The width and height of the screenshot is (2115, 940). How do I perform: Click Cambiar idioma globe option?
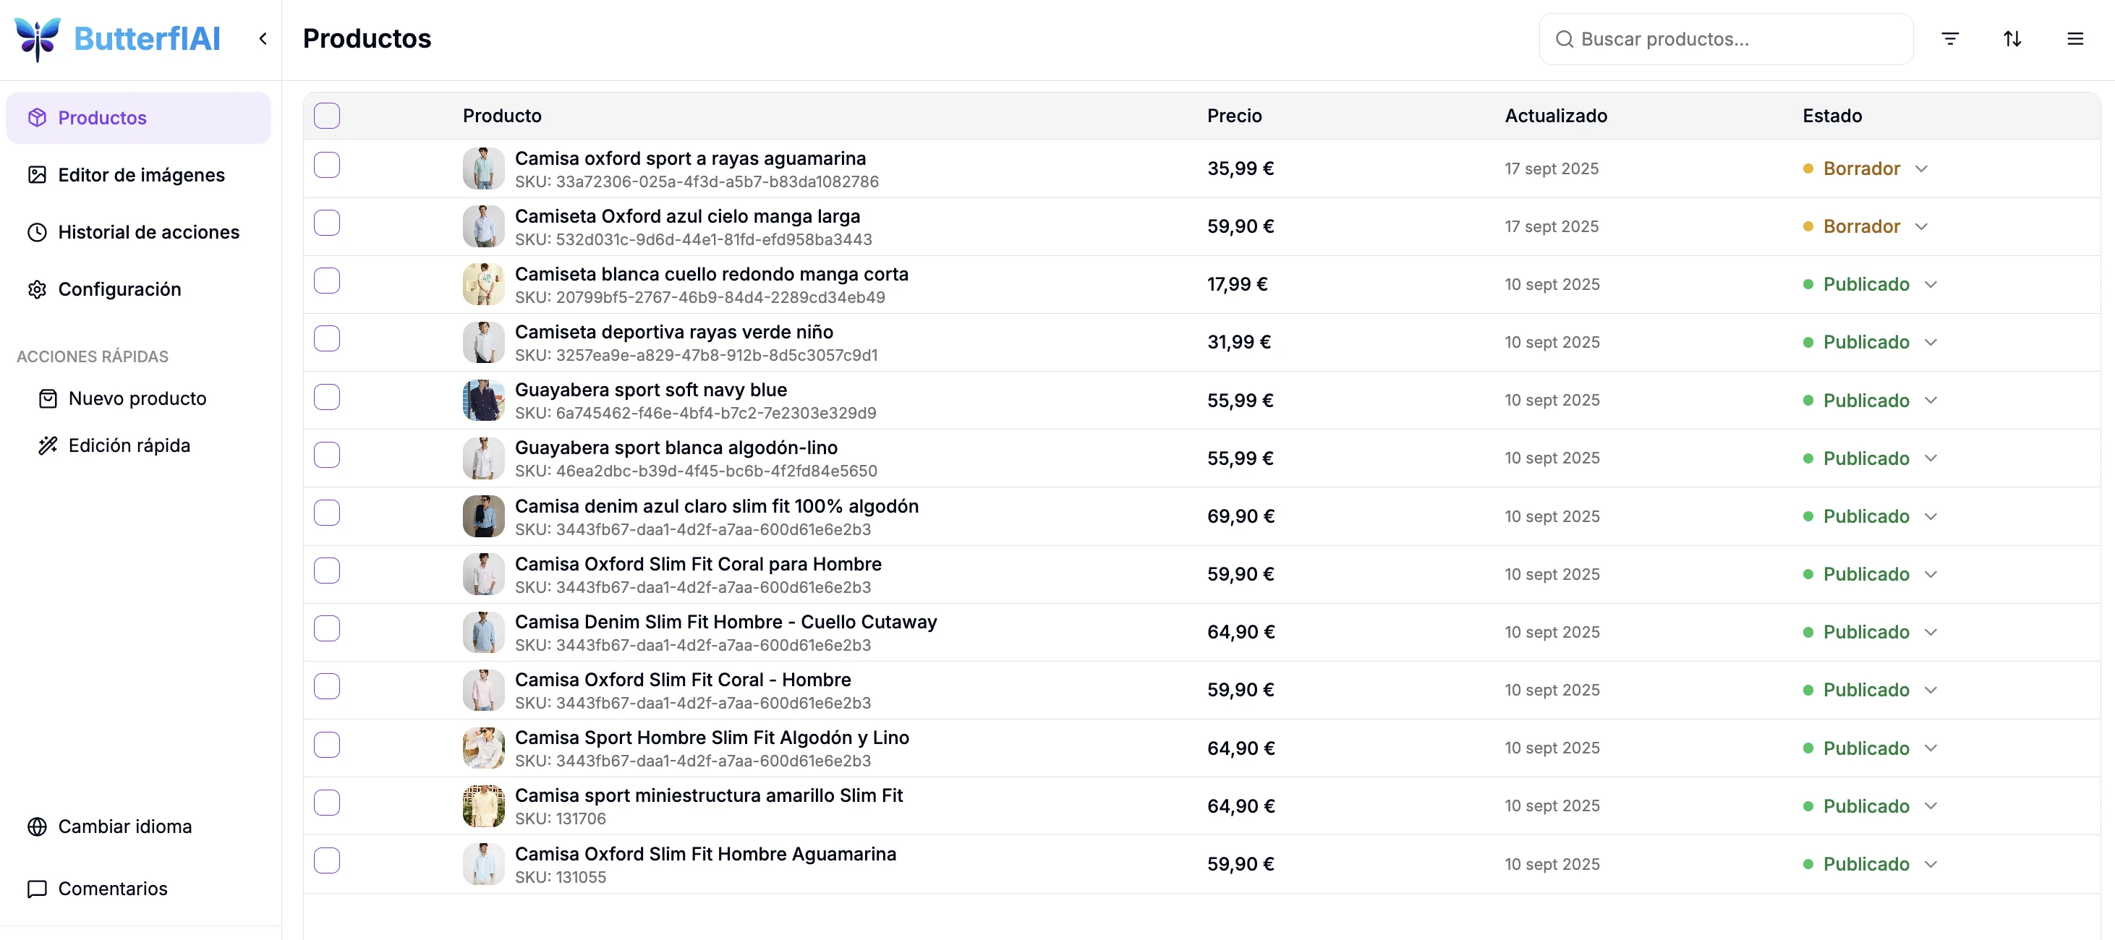[124, 826]
